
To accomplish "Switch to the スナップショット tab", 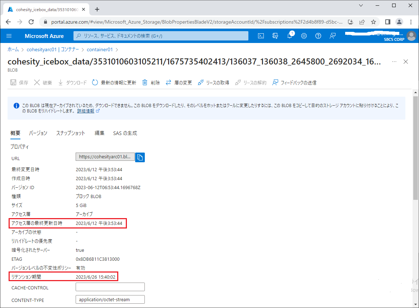I will point(71,133).
